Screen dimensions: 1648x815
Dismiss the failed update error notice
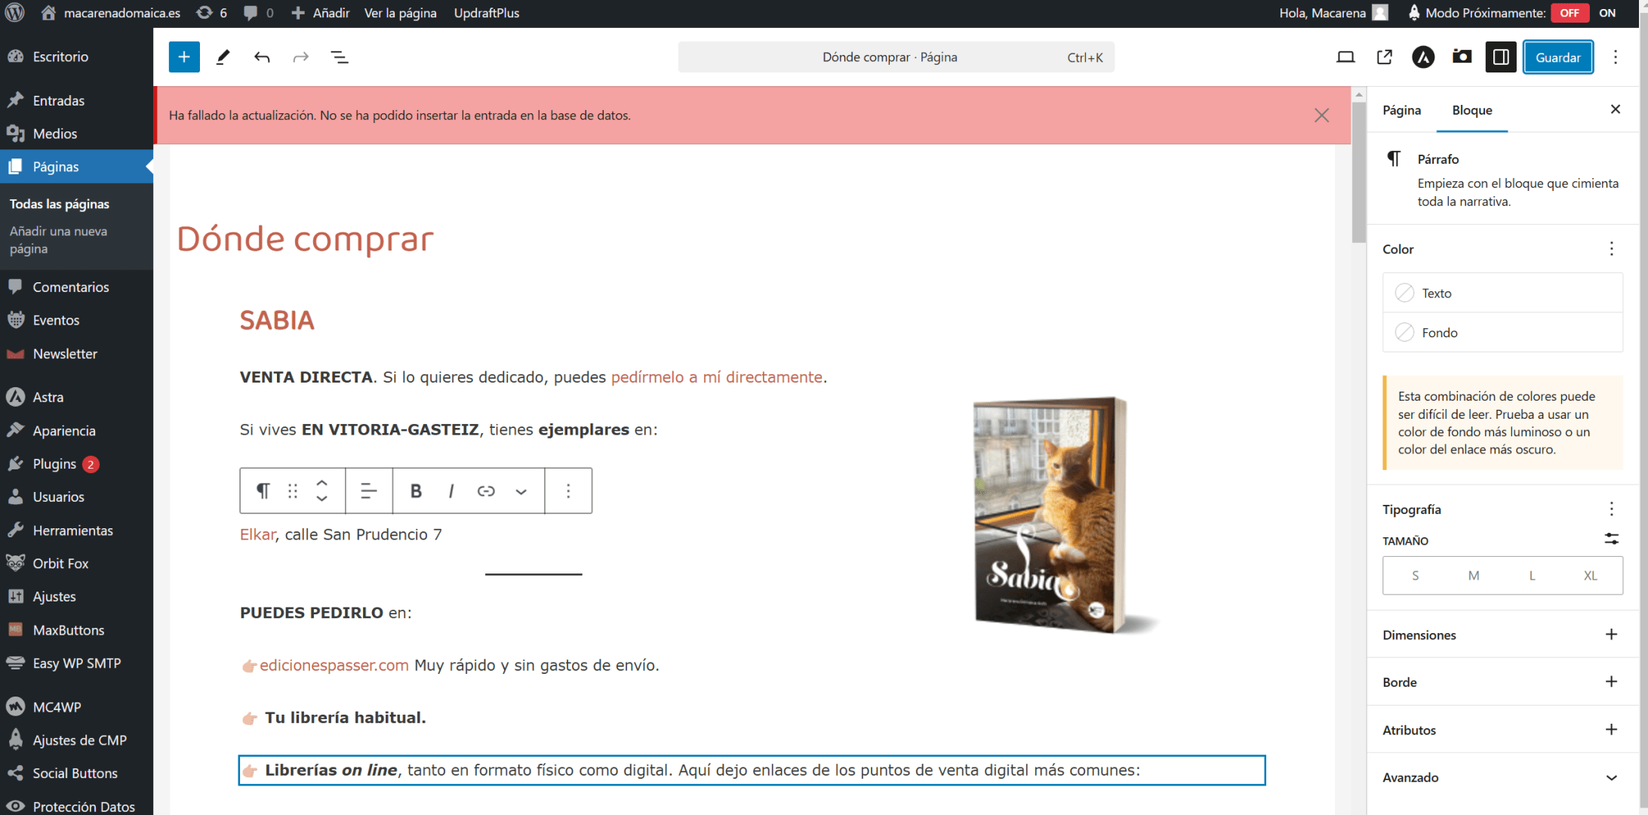click(x=1321, y=115)
